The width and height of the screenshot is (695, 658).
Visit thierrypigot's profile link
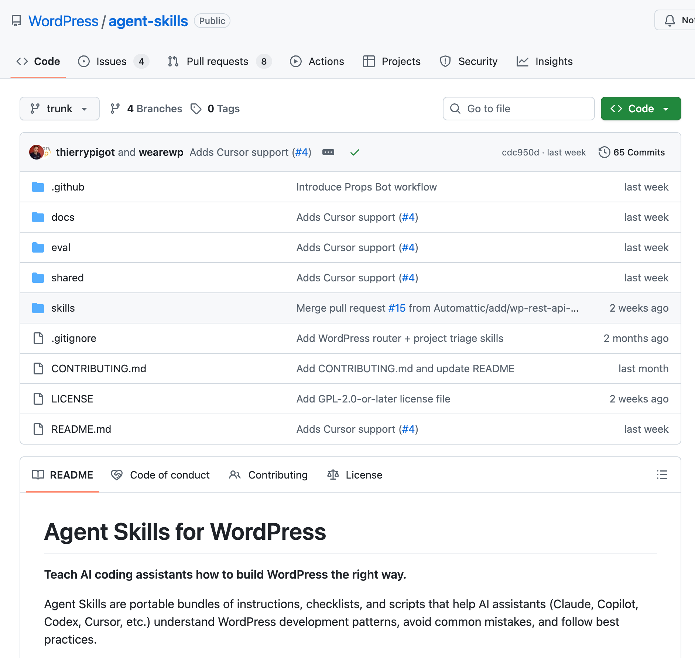[x=86, y=152]
